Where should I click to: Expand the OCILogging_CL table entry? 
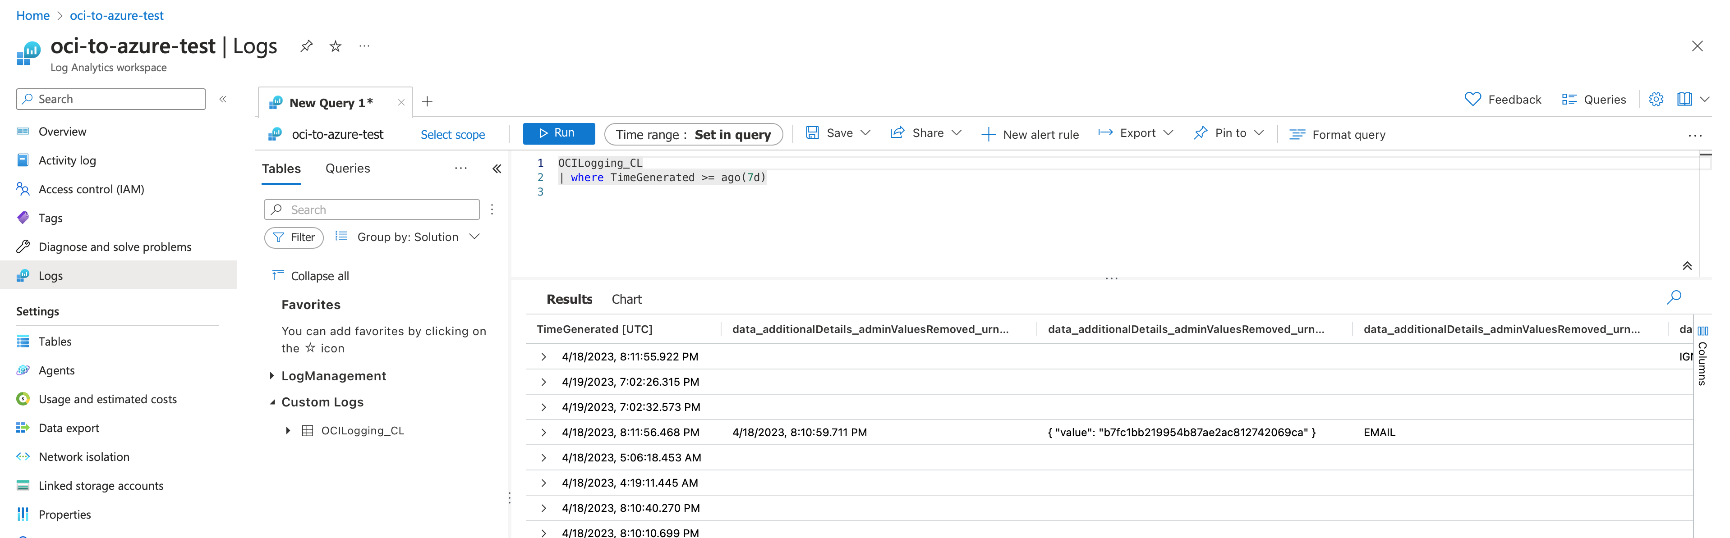[x=289, y=430]
